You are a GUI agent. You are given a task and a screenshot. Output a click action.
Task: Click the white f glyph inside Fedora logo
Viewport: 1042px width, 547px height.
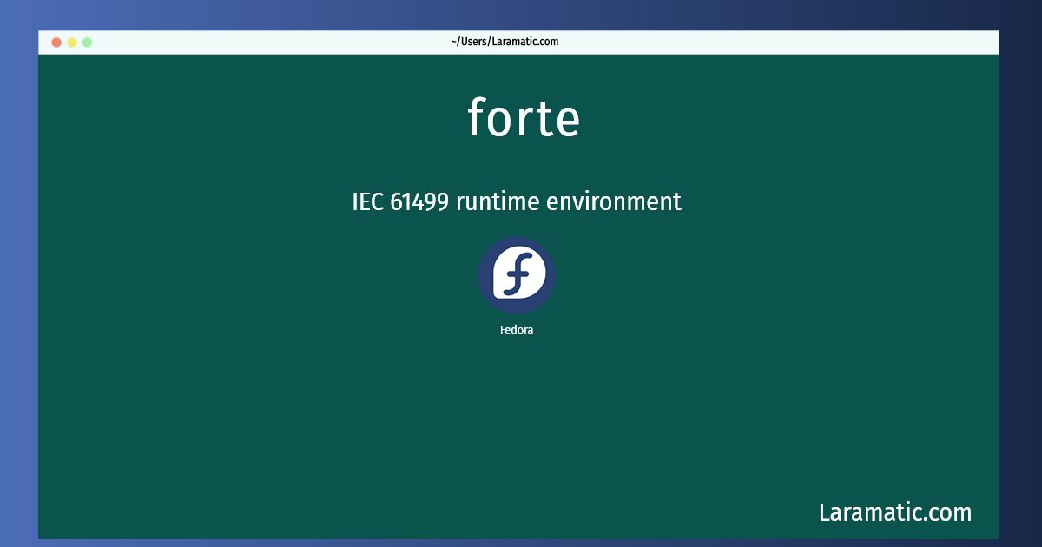point(518,274)
